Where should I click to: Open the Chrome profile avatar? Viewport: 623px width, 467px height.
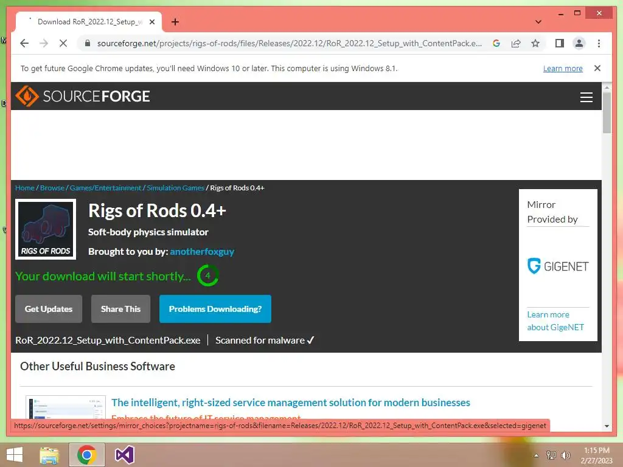coord(579,43)
